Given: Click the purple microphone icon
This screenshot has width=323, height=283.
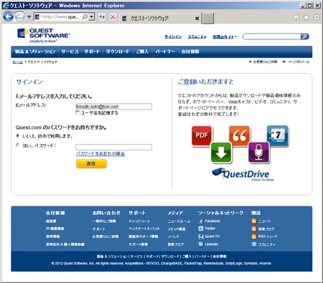Looking at the screenshot, I should point(258,153).
